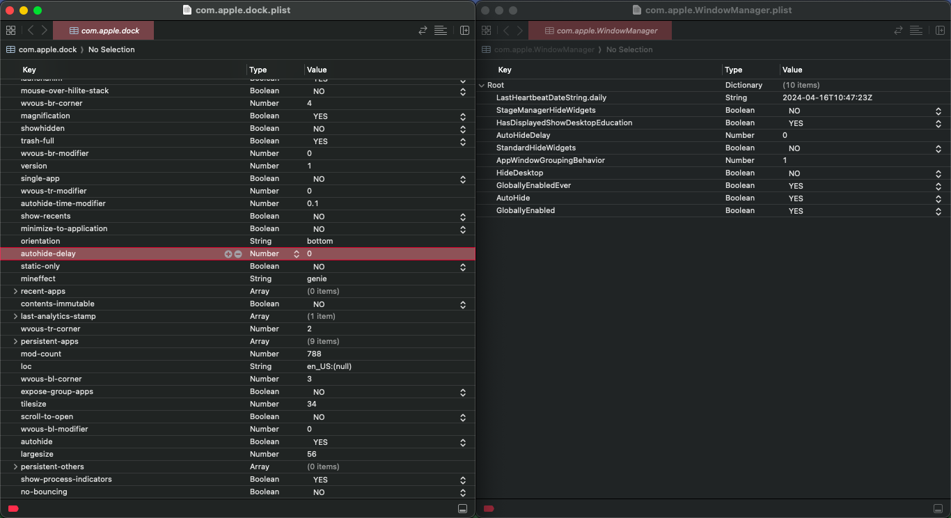The image size is (951, 518).
Task: Change autohide boolean value stepper in dock.plist
Action: [463, 442]
